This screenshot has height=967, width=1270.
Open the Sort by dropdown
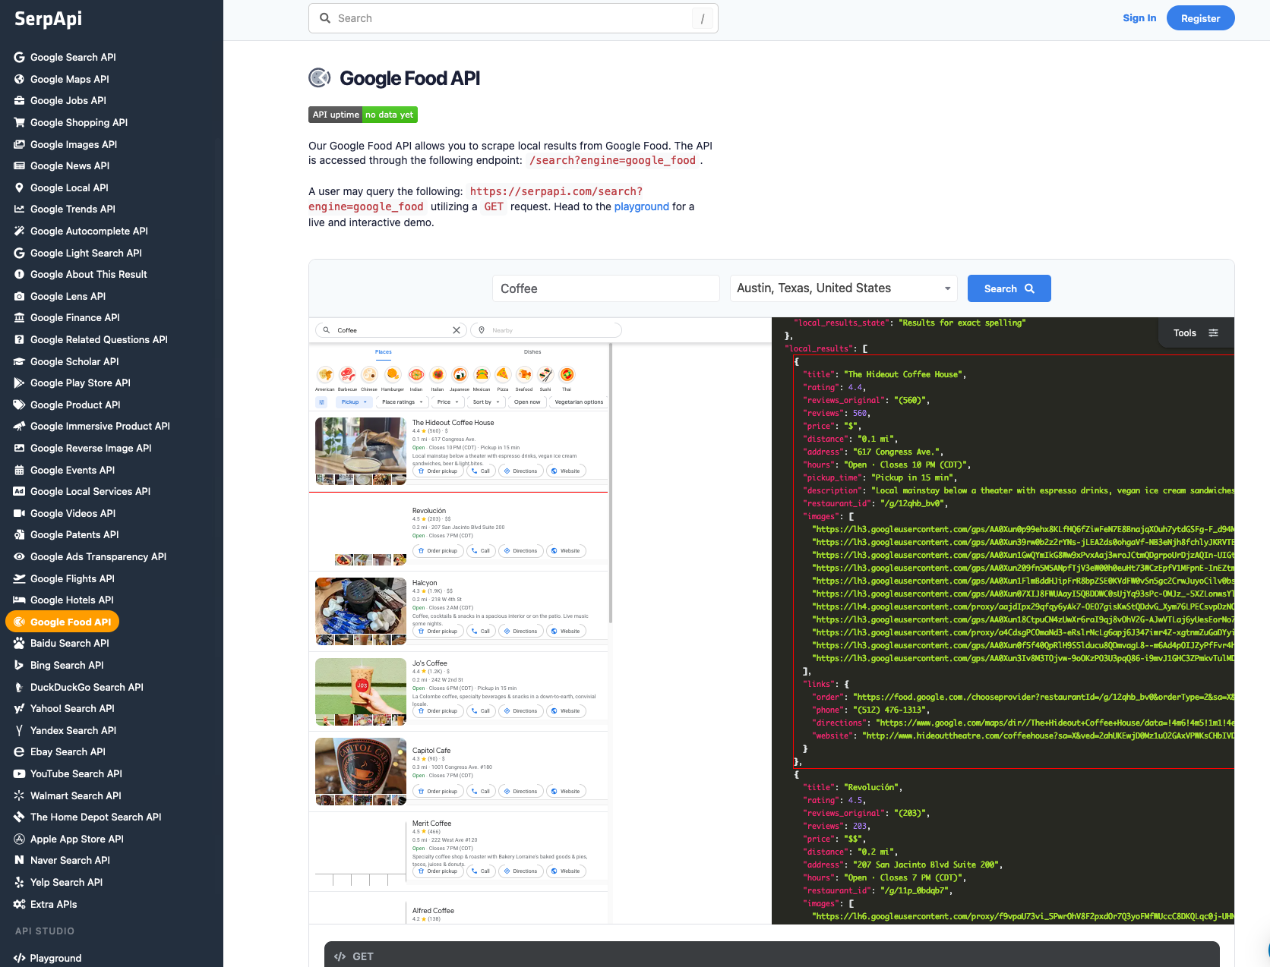point(486,402)
